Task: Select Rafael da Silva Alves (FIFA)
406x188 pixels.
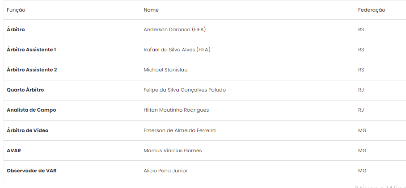Action: click(x=177, y=50)
